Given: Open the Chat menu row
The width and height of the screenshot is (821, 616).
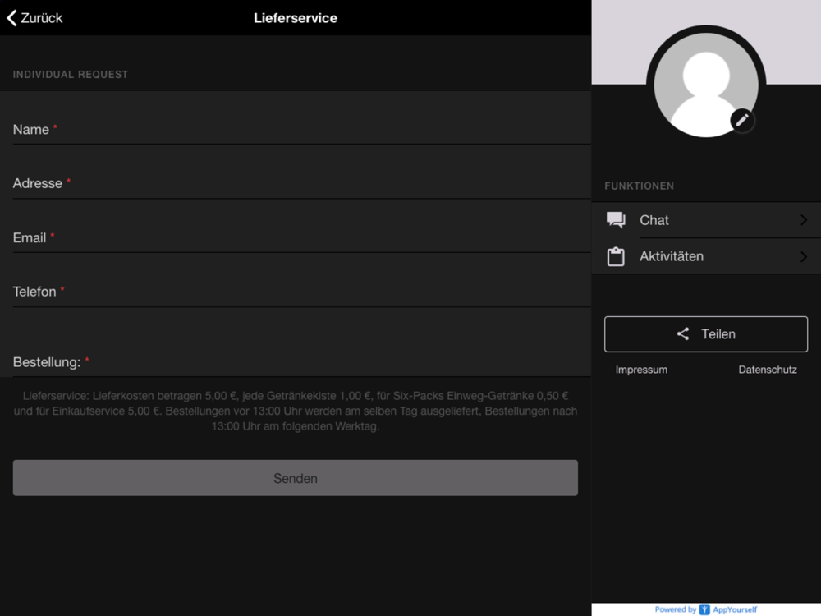Looking at the screenshot, I should [x=706, y=220].
